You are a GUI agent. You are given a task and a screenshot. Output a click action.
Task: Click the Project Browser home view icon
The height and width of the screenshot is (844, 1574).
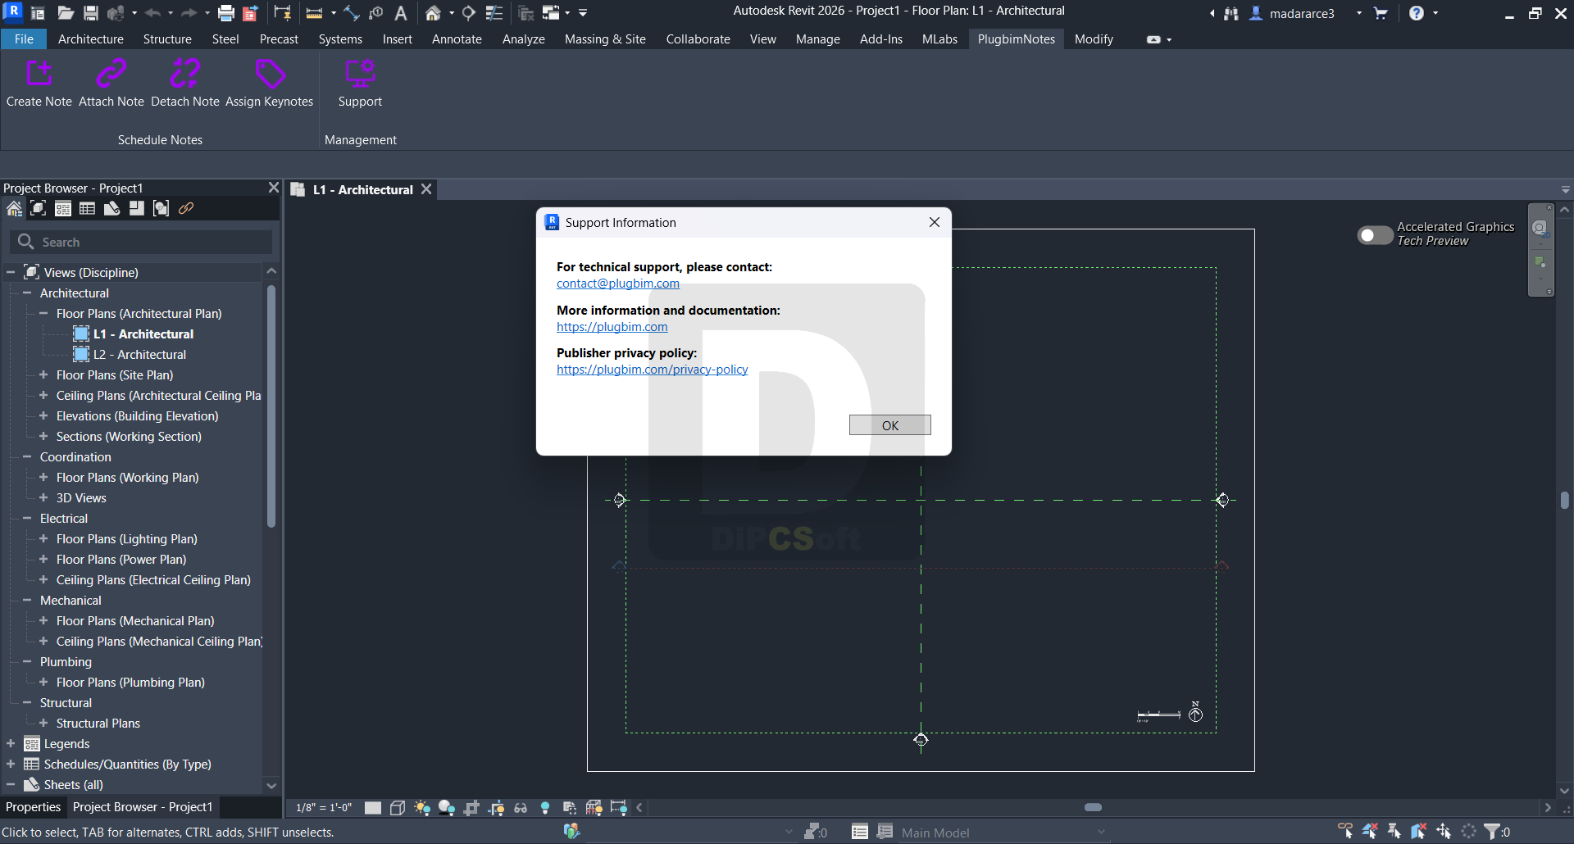coord(14,209)
